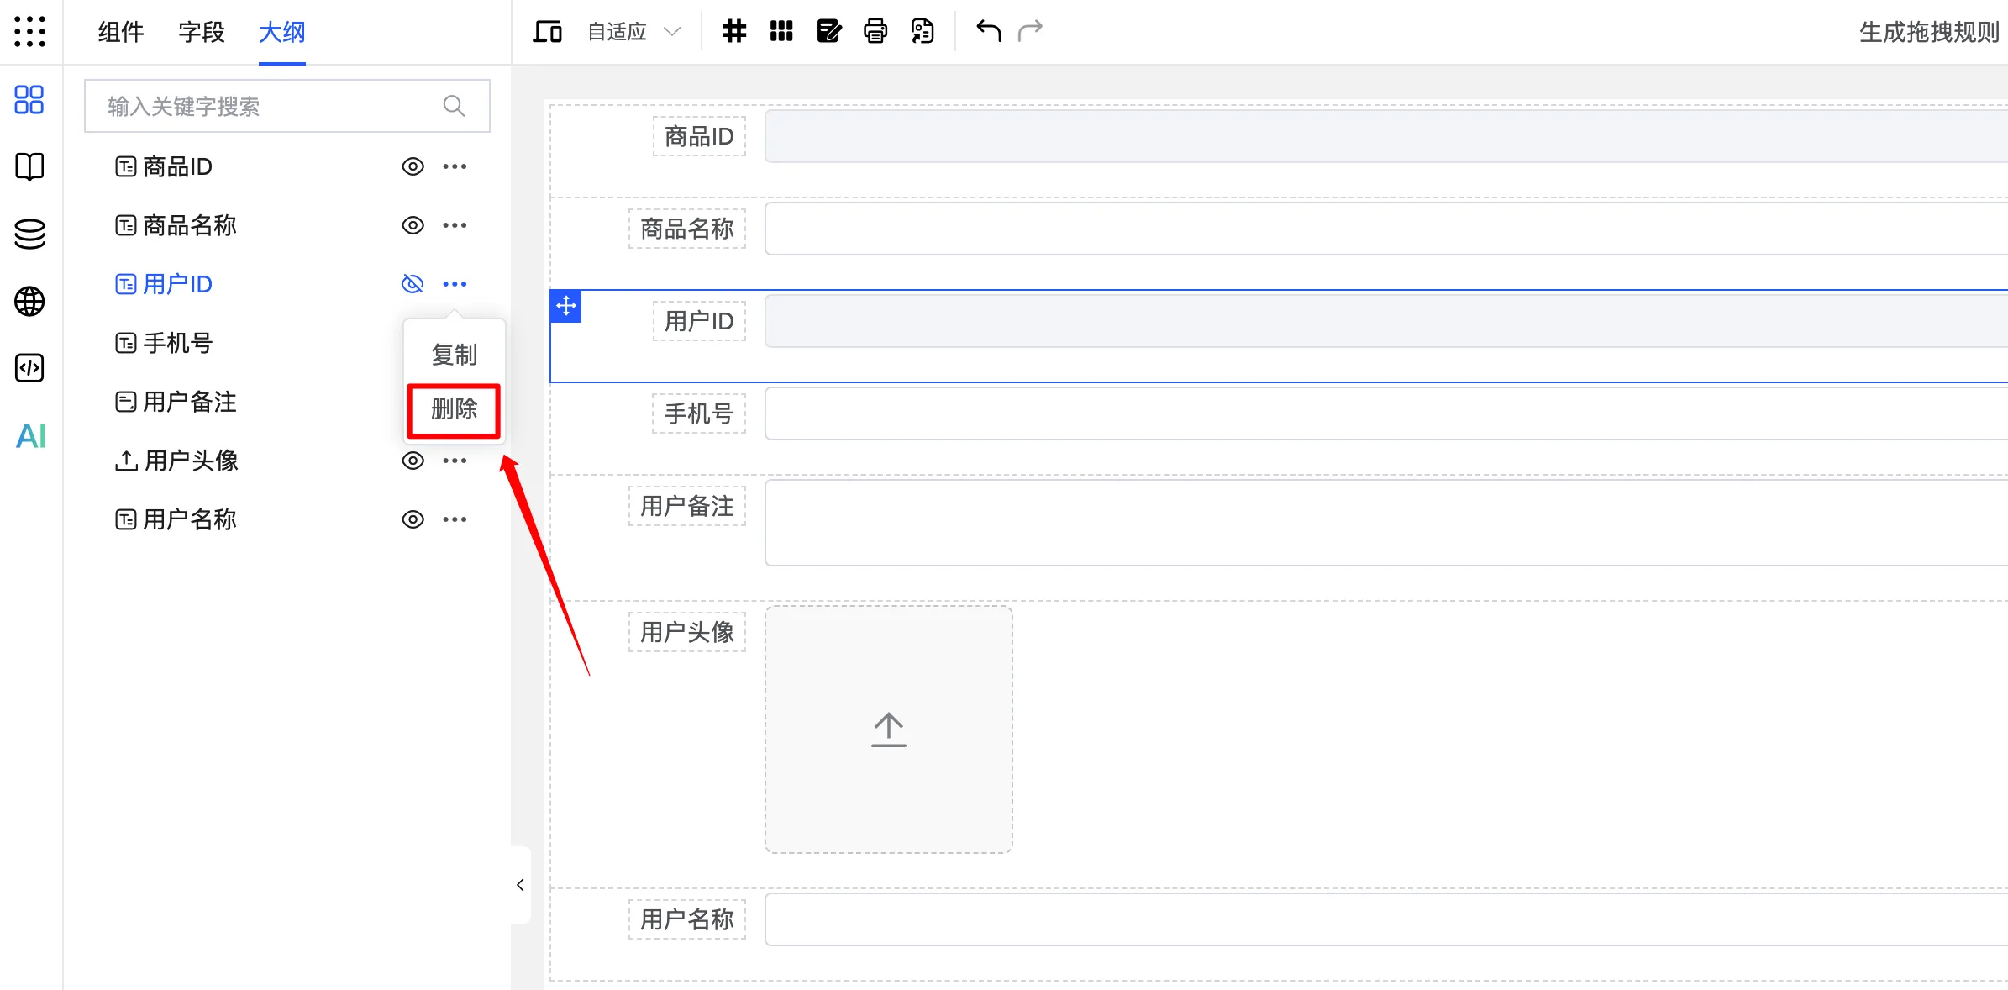2008x990 pixels.
Task: Click the globe icon in left sidebar
Action: [29, 301]
